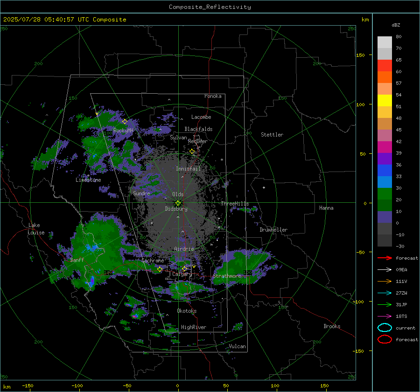Viewport: 420px width, 392px height.
Task: Click the Strathmore city label
Action: (227, 276)
